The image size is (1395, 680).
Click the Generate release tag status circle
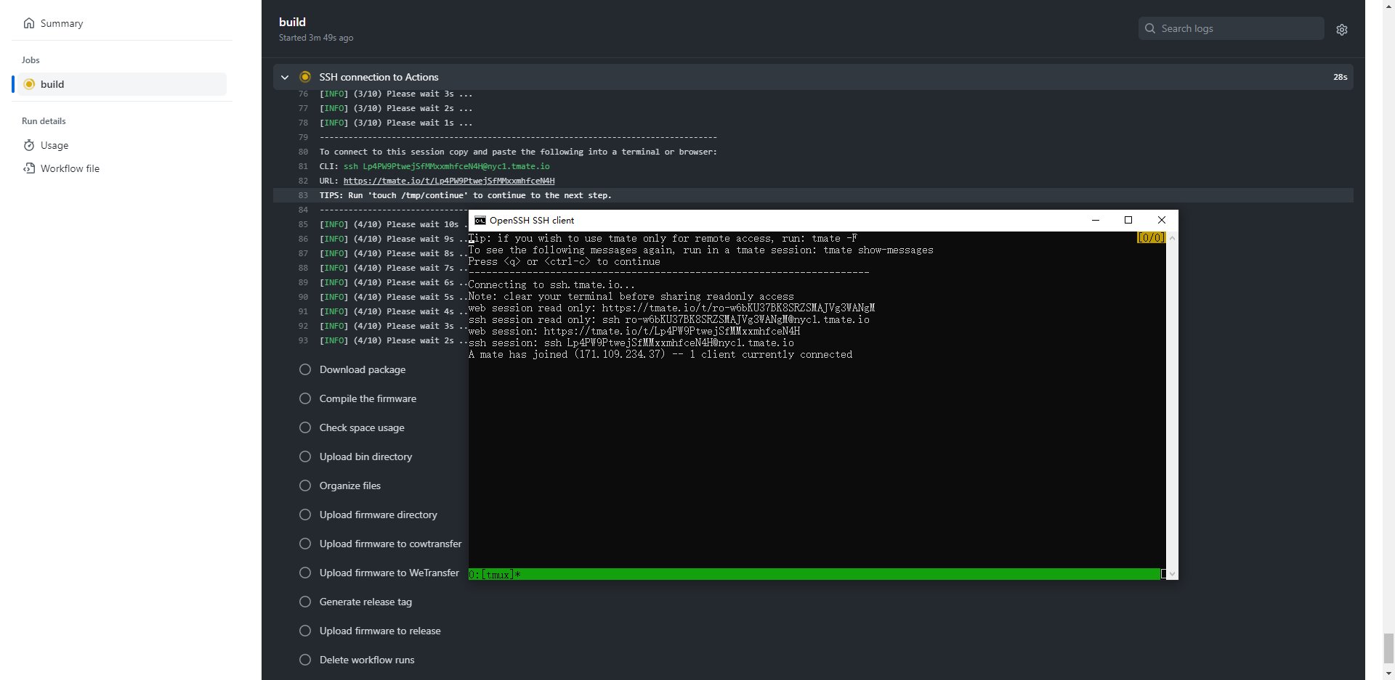click(x=305, y=602)
